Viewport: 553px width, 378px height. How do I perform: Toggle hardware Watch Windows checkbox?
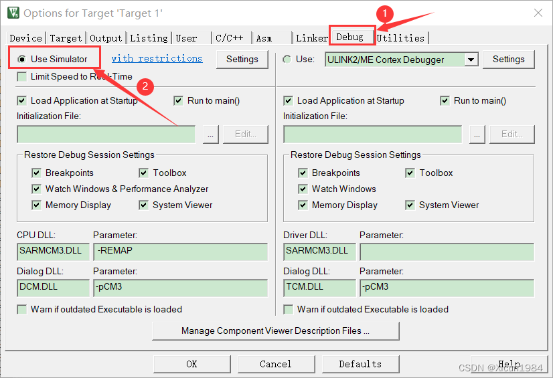(303, 189)
